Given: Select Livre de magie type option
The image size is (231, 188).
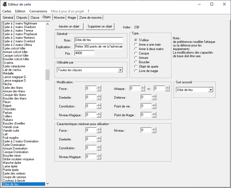Looking at the screenshot, I should [x=136, y=71].
